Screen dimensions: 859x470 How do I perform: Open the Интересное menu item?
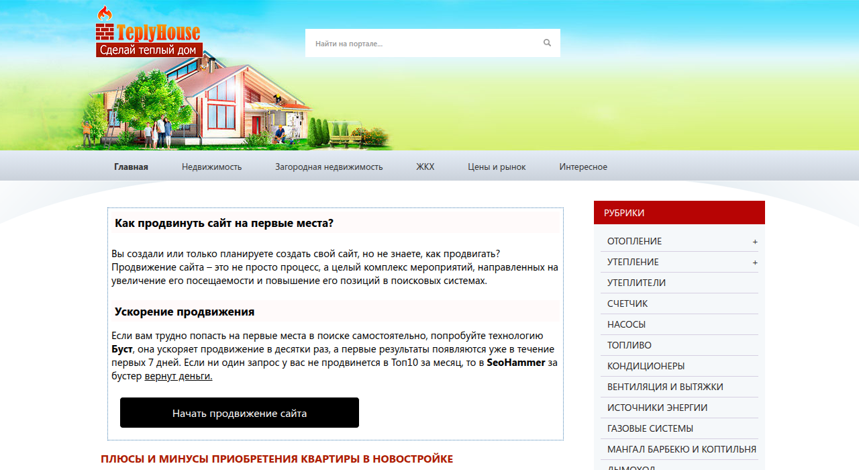click(x=583, y=167)
